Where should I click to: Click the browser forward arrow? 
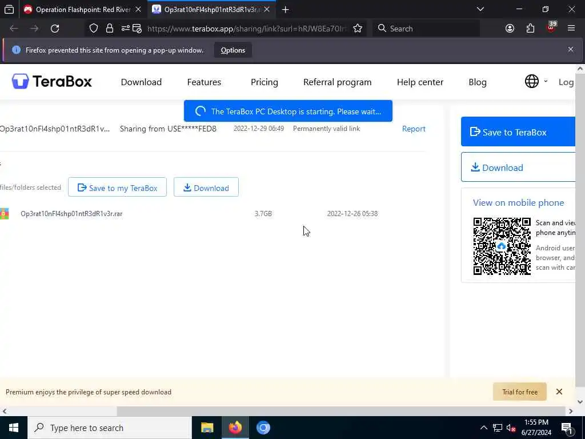coord(34,29)
